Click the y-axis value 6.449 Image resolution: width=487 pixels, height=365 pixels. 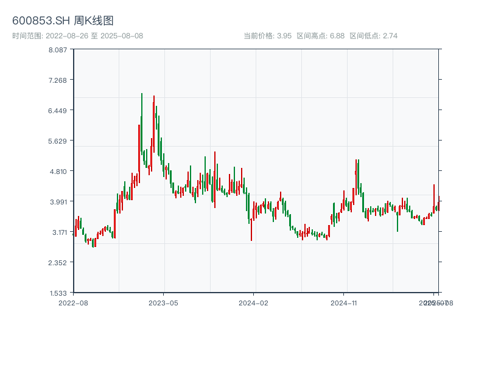57,111
